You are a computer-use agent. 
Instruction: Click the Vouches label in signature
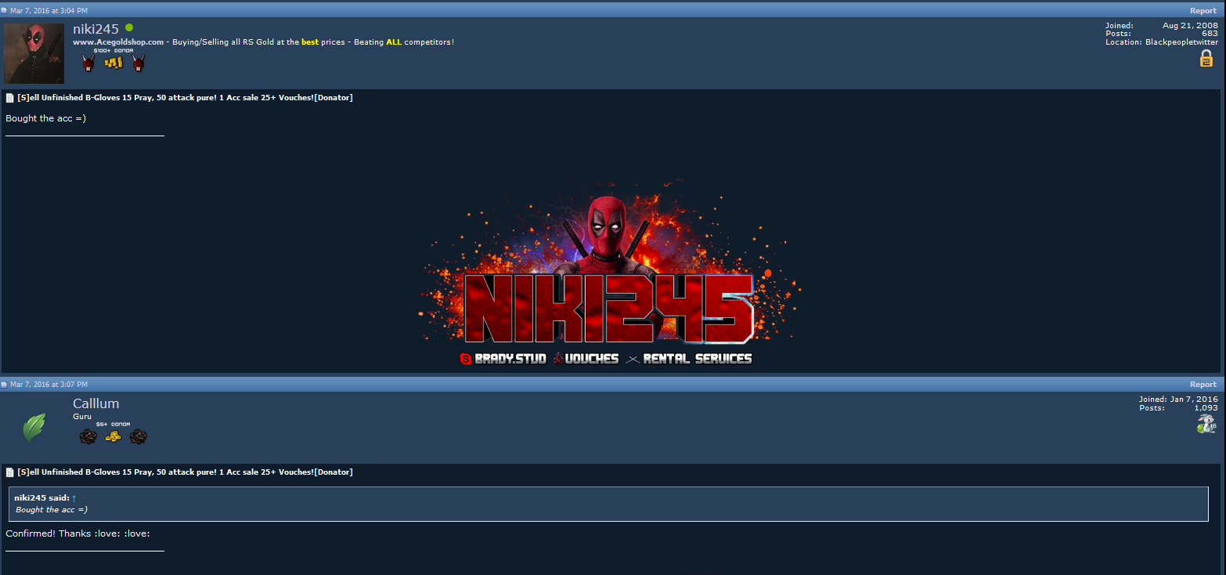point(586,359)
